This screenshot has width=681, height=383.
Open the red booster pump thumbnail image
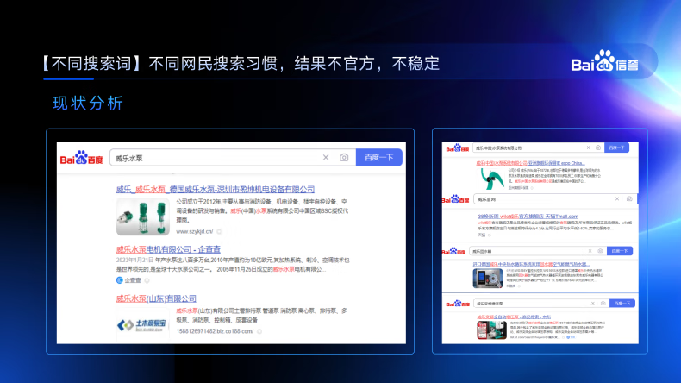tap(491, 330)
